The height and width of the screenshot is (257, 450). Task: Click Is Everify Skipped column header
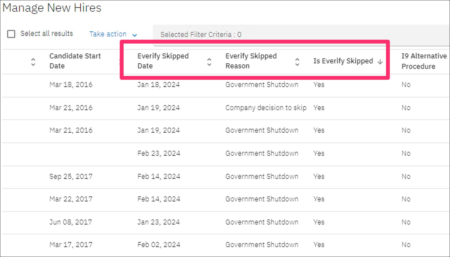tap(343, 61)
